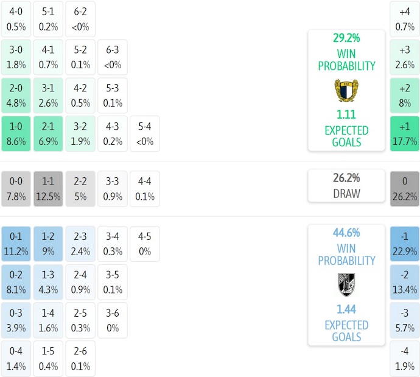
Task: Select the +1 goal margin cell
Action: [x=404, y=133]
